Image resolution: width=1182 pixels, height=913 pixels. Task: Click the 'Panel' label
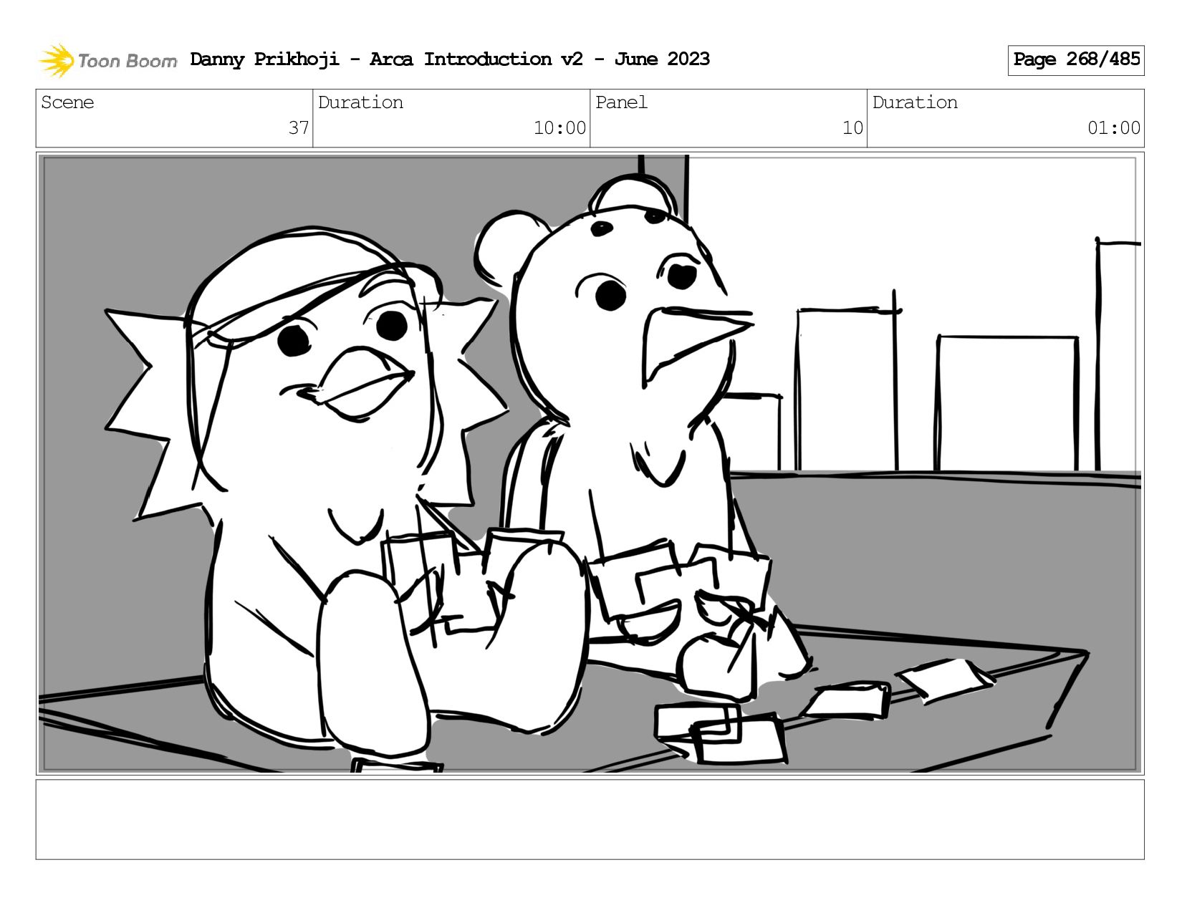621,102
